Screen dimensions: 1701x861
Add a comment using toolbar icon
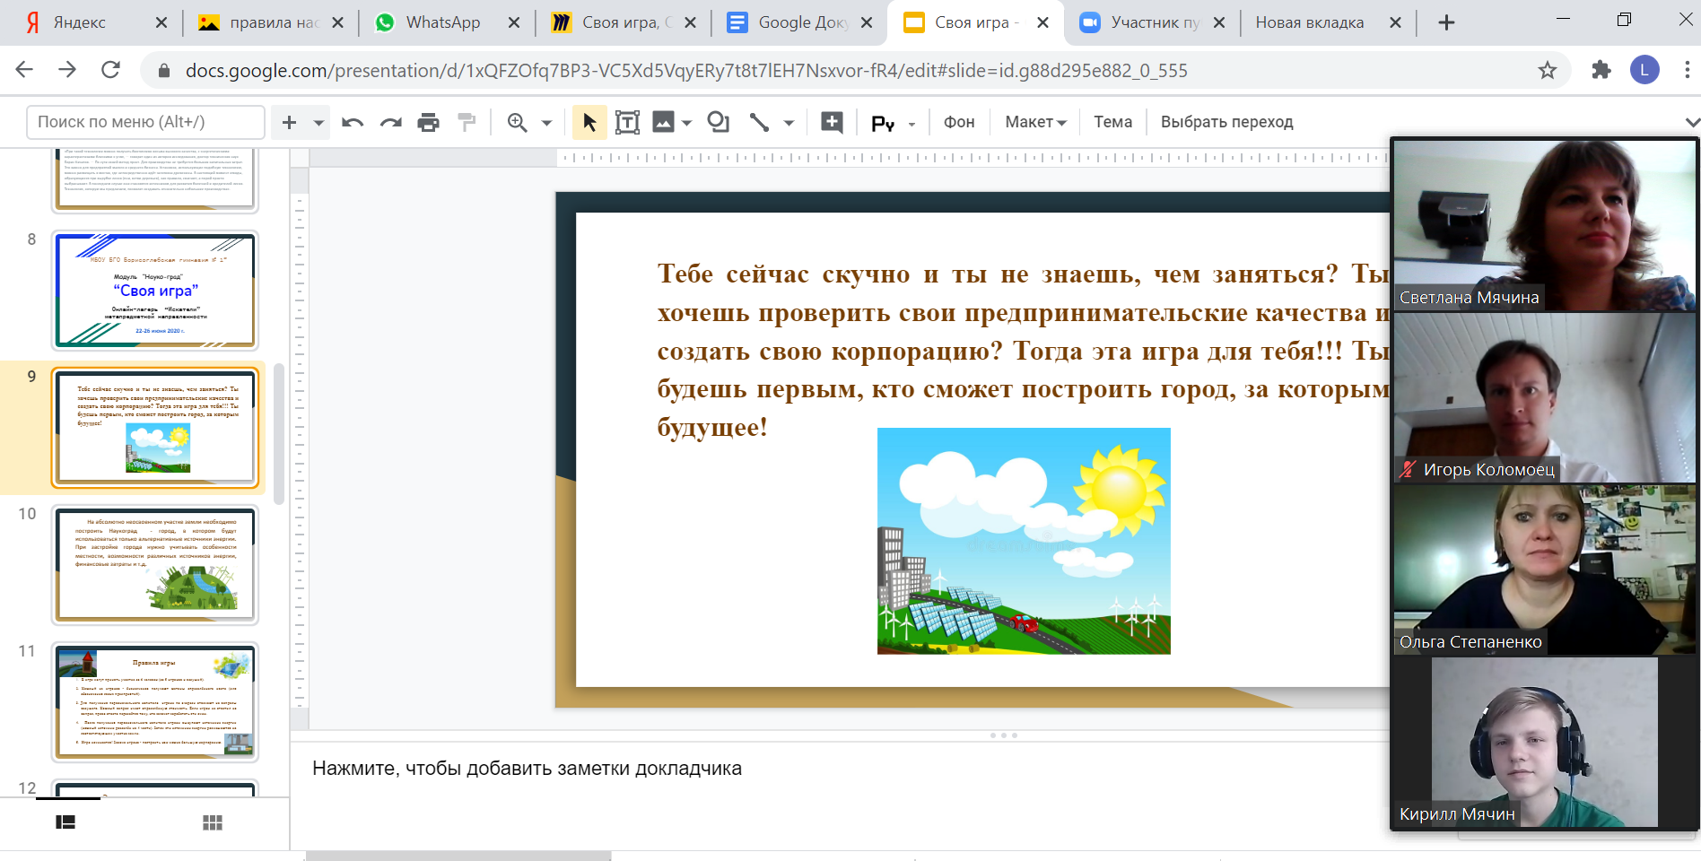tap(832, 122)
